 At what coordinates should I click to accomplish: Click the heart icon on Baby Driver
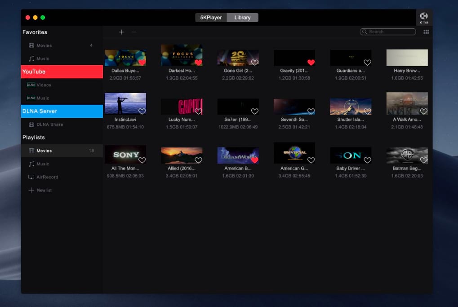(x=368, y=160)
